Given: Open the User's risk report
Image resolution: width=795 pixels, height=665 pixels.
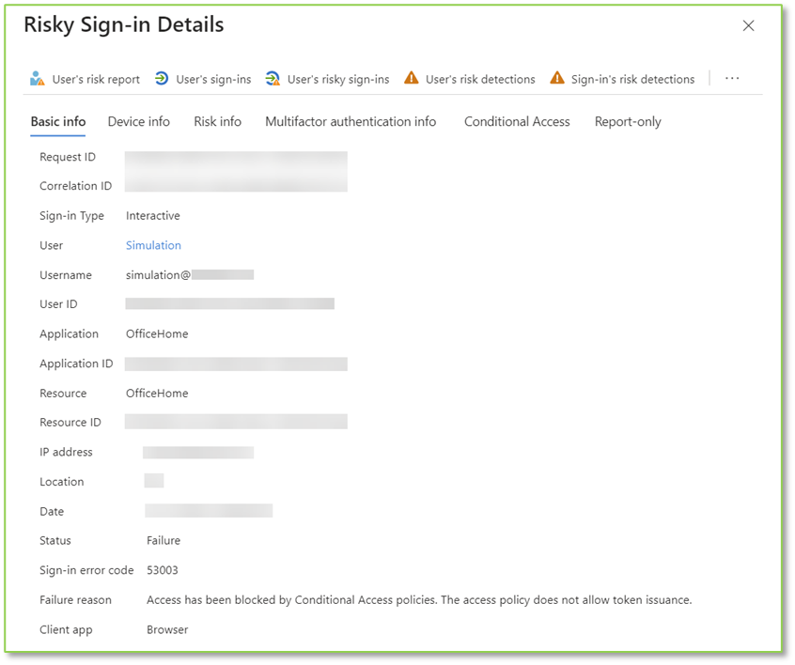Looking at the screenshot, I should click(x=94, y=79).
